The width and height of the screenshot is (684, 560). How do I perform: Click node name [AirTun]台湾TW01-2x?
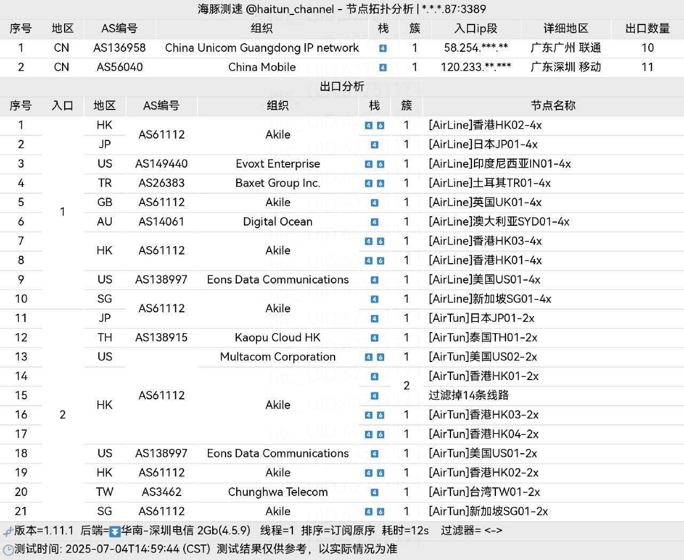pos(484,492)
